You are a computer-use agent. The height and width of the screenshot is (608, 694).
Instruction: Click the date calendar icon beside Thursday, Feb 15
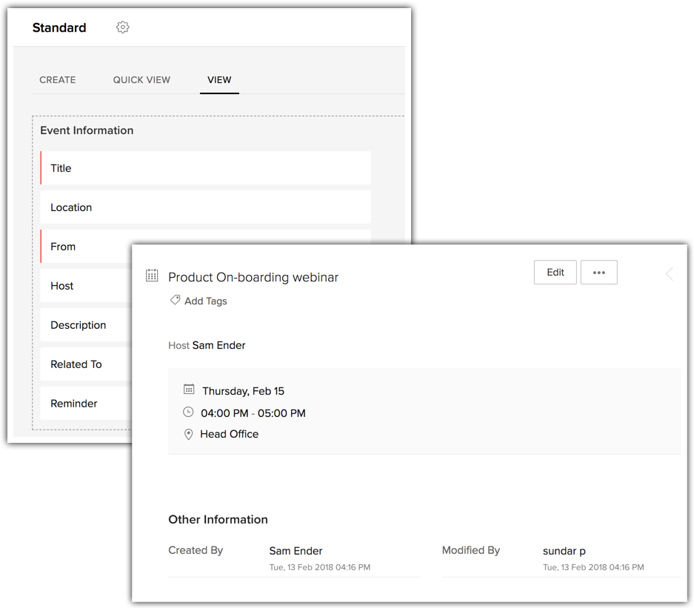189,390
